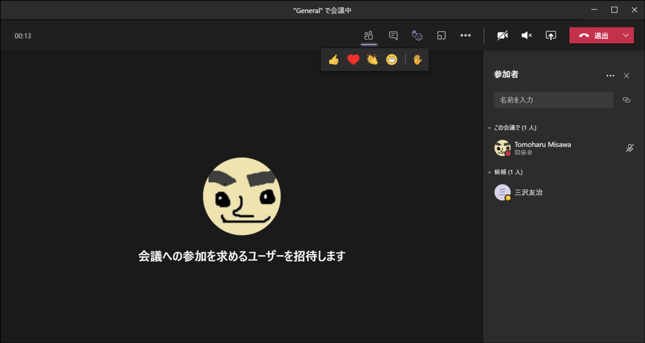Collapse the 候補 (1 人) section
The height and width of the screenshot is (343, 645).
click(505, 172)
